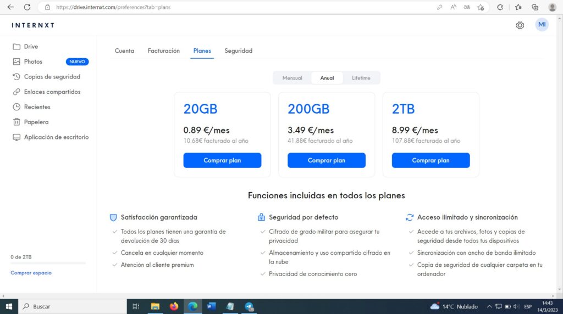Open settings gear icon in header

click(520, 25)
